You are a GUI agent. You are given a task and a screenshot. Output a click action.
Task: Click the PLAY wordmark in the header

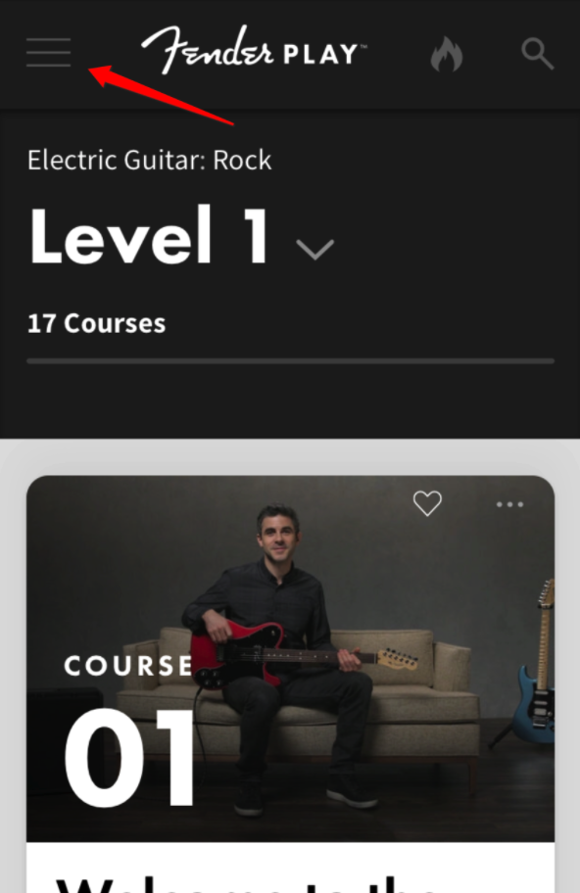(x=321, y=55)
